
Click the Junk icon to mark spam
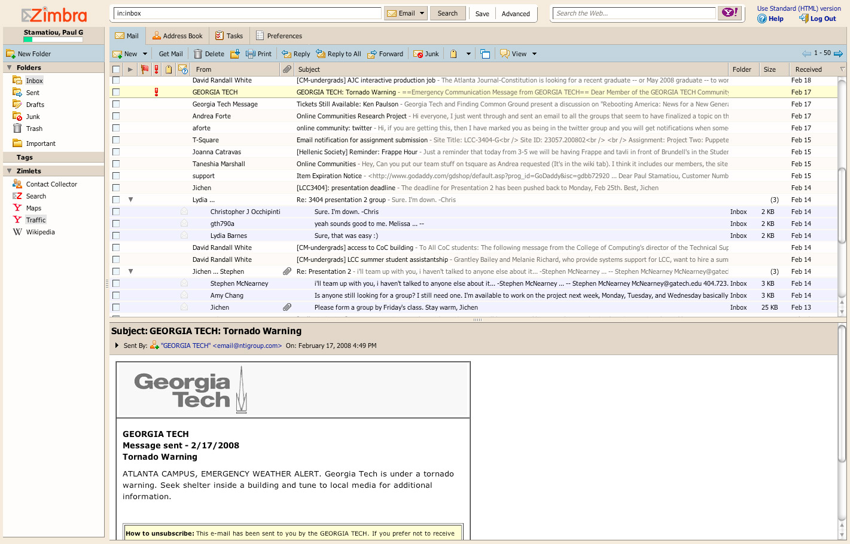419,53
